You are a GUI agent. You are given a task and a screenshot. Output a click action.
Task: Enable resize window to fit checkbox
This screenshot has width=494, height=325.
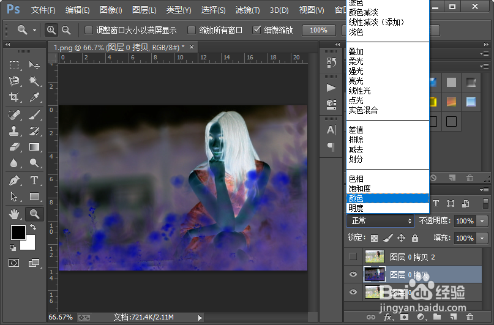(89, 30)
